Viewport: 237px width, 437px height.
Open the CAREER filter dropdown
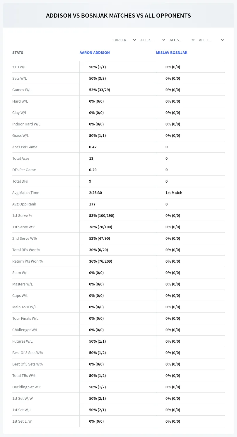(x=124, y=40)
